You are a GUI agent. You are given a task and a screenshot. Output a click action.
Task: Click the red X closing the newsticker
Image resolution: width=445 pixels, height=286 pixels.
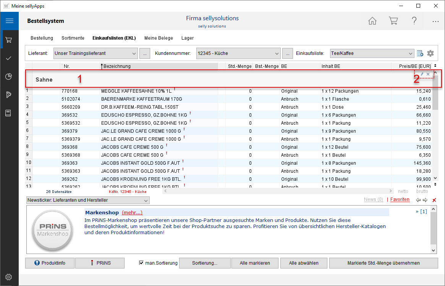tap(434, 200)
